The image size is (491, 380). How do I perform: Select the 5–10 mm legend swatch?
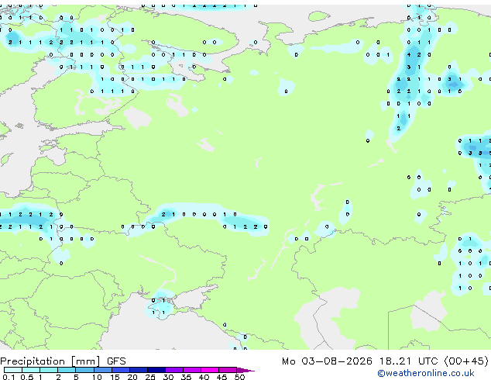(85, 370)
